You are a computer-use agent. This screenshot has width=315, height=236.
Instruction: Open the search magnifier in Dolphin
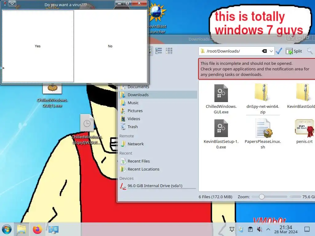309,51
